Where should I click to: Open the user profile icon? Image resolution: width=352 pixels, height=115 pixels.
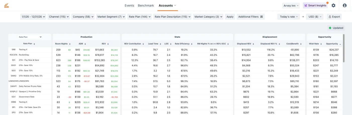344,6
